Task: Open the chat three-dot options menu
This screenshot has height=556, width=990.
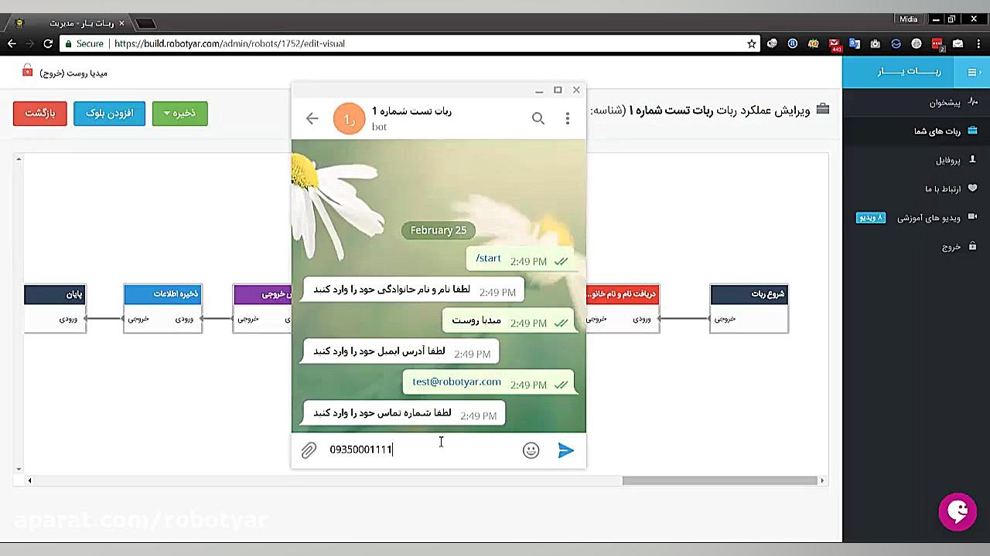Action: tap(567, 118)
